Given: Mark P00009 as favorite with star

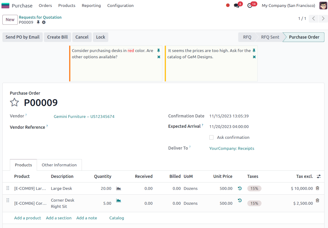Looking at the screenshot, I should click(15, 102).
